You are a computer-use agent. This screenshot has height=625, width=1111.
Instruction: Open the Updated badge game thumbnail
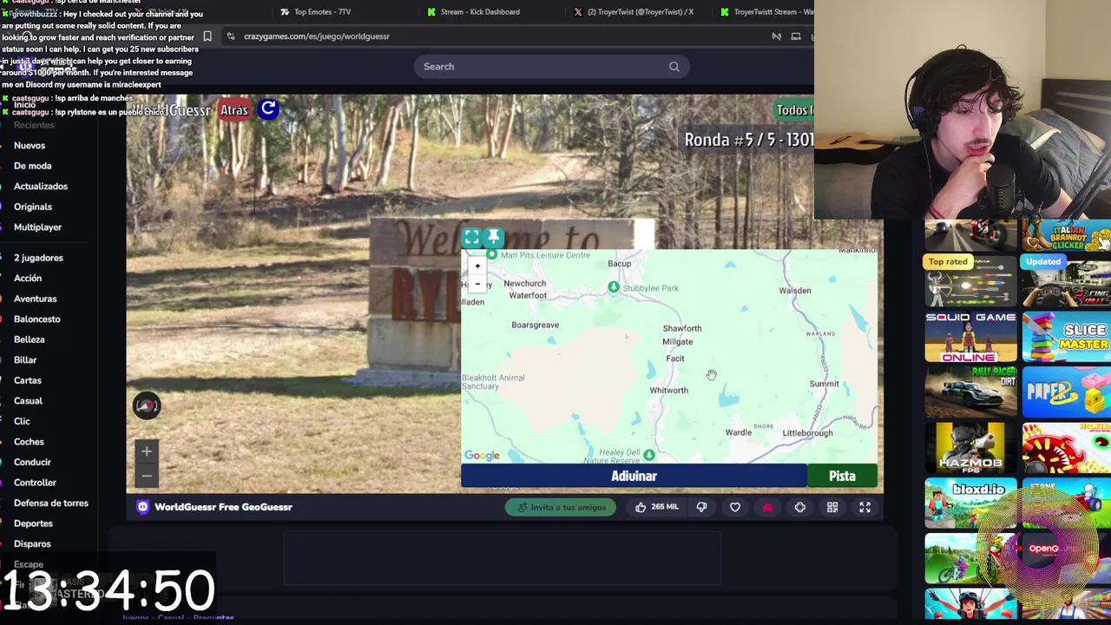coord(1067,281)
